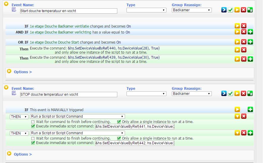Screen dimensions: 269x163
Task: Click '1e etage Douche Badkamer verlichting' text
Action: (60, 32)
